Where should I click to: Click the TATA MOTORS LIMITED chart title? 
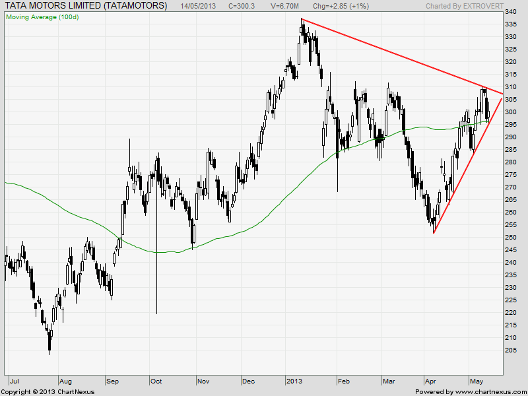coord(86,6)
